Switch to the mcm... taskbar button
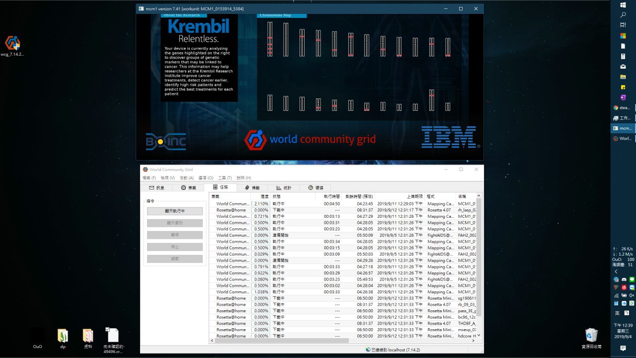The image size is (636, 358). pyautogui.click(x=623, y=128)
